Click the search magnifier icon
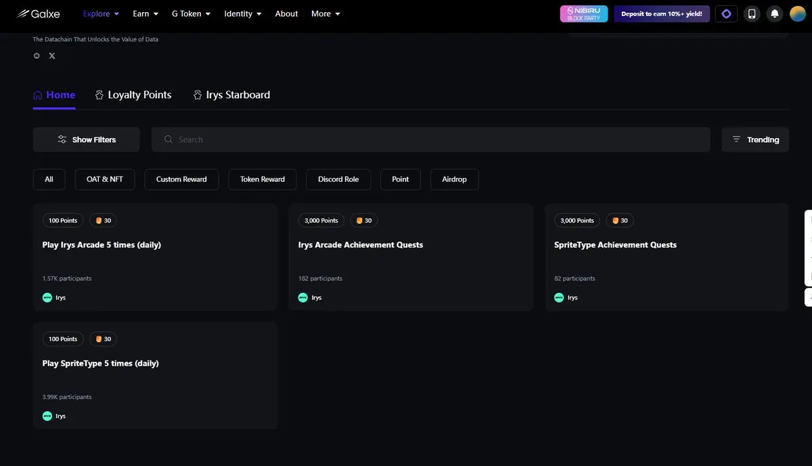 [168, 139]
